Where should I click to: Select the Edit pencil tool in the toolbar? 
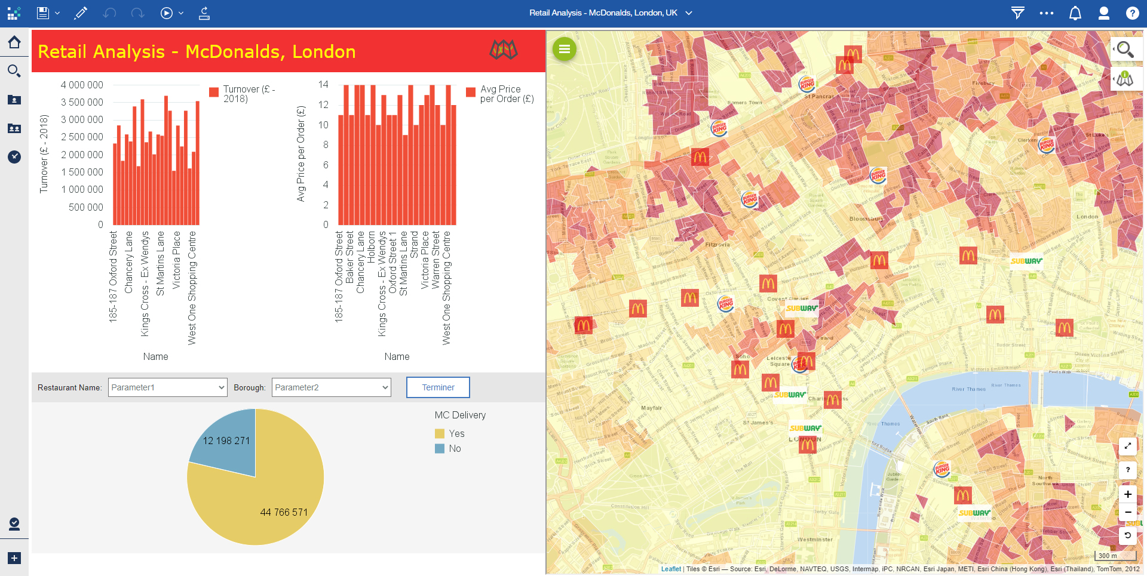pos(81,13)
